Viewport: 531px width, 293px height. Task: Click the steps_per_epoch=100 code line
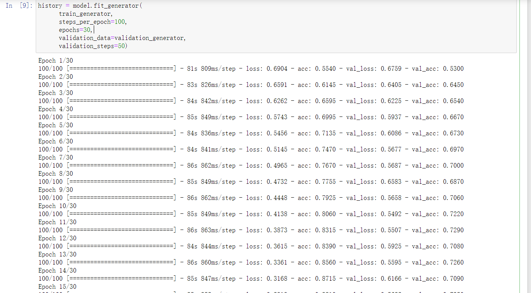pos(93,22)
